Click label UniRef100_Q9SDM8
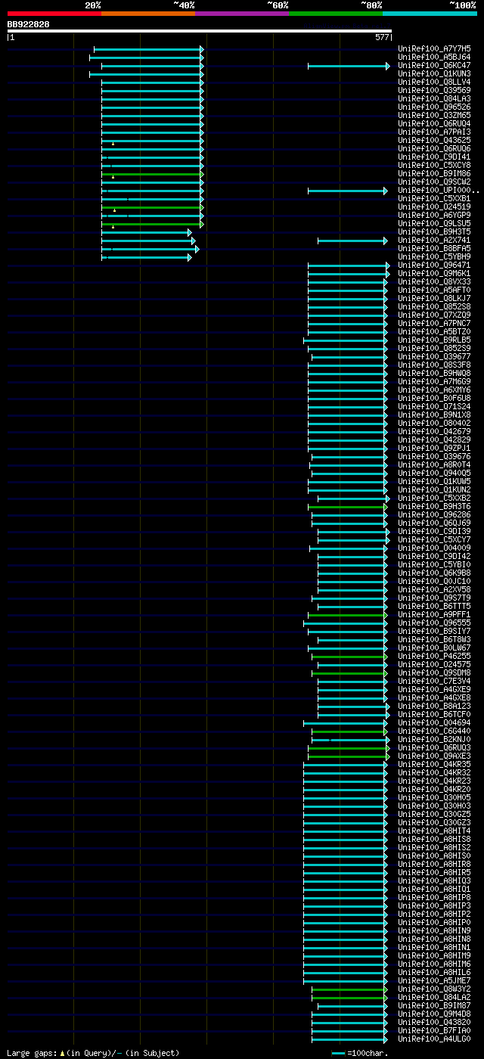This screenshot has height=1059, width=484. 434,673
